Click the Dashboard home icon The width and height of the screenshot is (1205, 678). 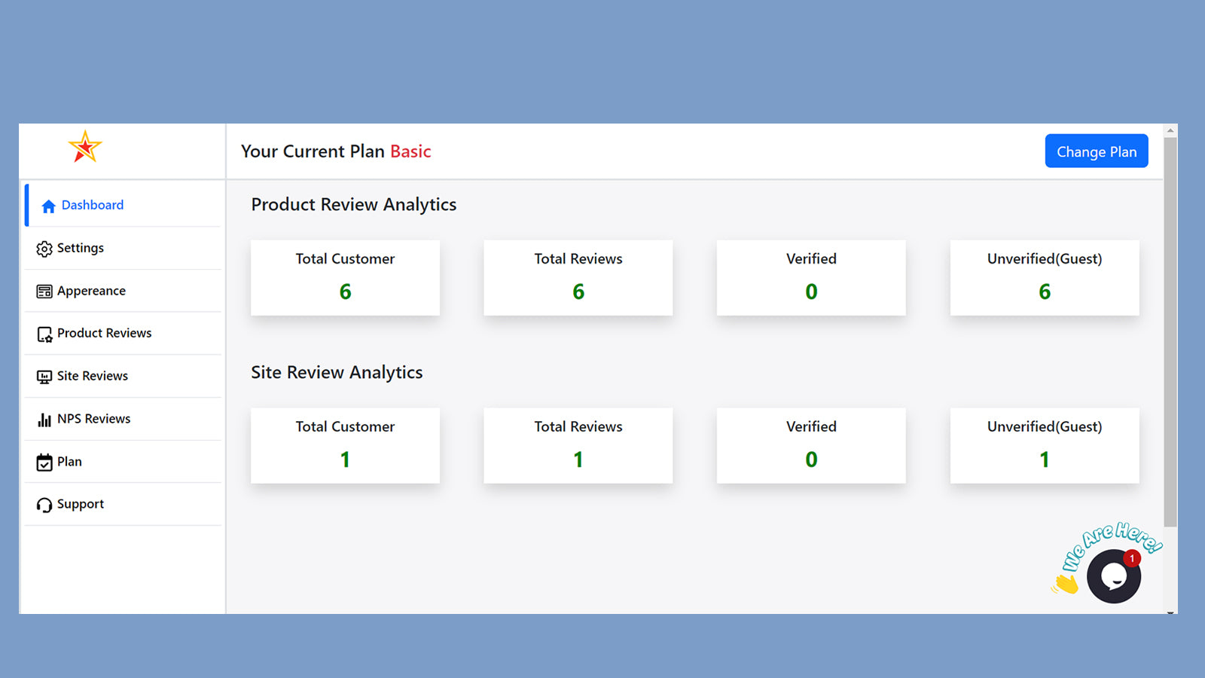(x=48, y=206)
